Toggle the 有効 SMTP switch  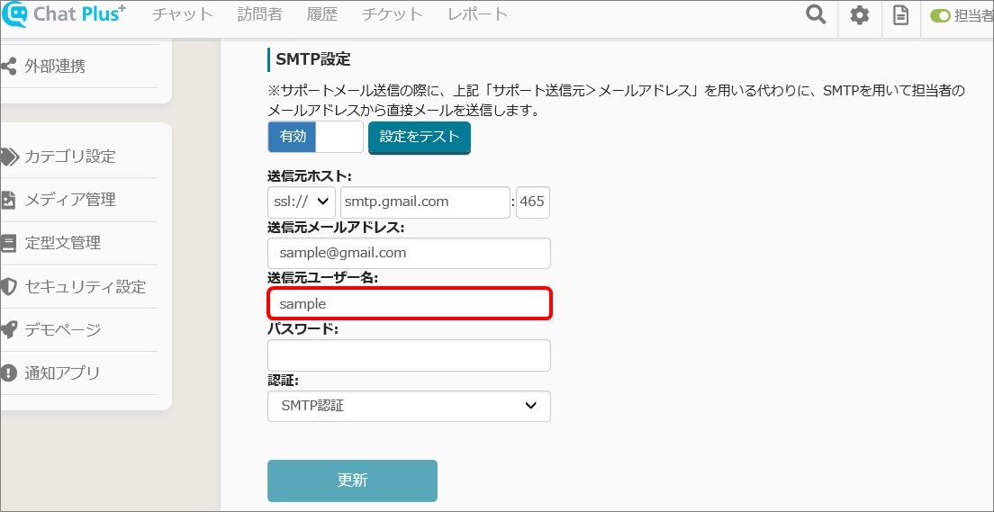tap(316, 137)
